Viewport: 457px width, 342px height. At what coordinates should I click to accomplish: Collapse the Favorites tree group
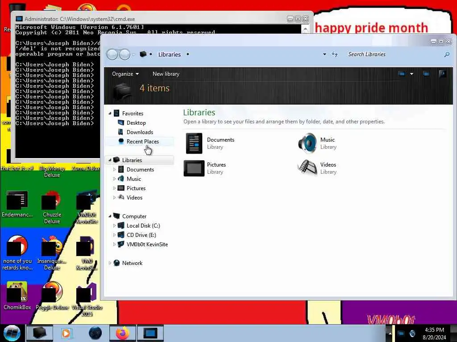(110, 114)
